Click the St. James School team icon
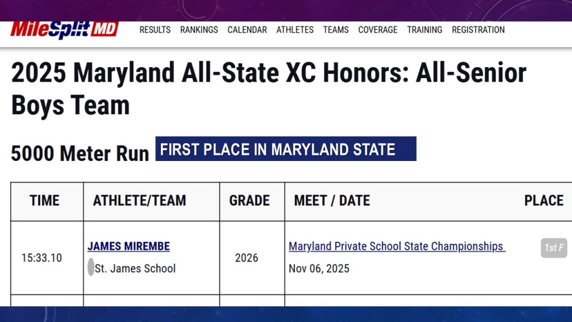Screen dimensions: 572x322 90,268
